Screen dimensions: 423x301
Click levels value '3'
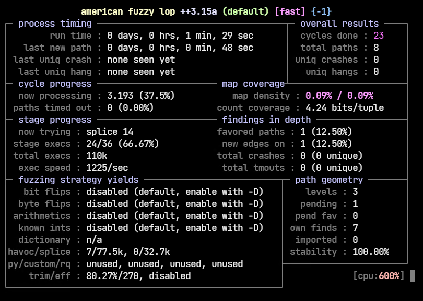coord(355,192)
